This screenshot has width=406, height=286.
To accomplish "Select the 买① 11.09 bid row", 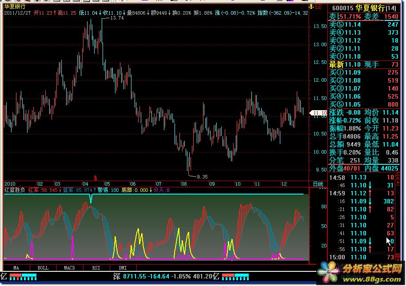I will tap(364, 72).
